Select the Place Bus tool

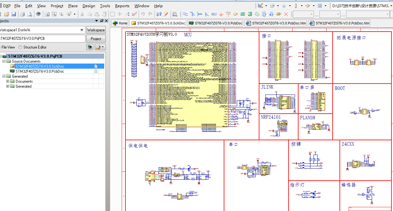point(192,14)
